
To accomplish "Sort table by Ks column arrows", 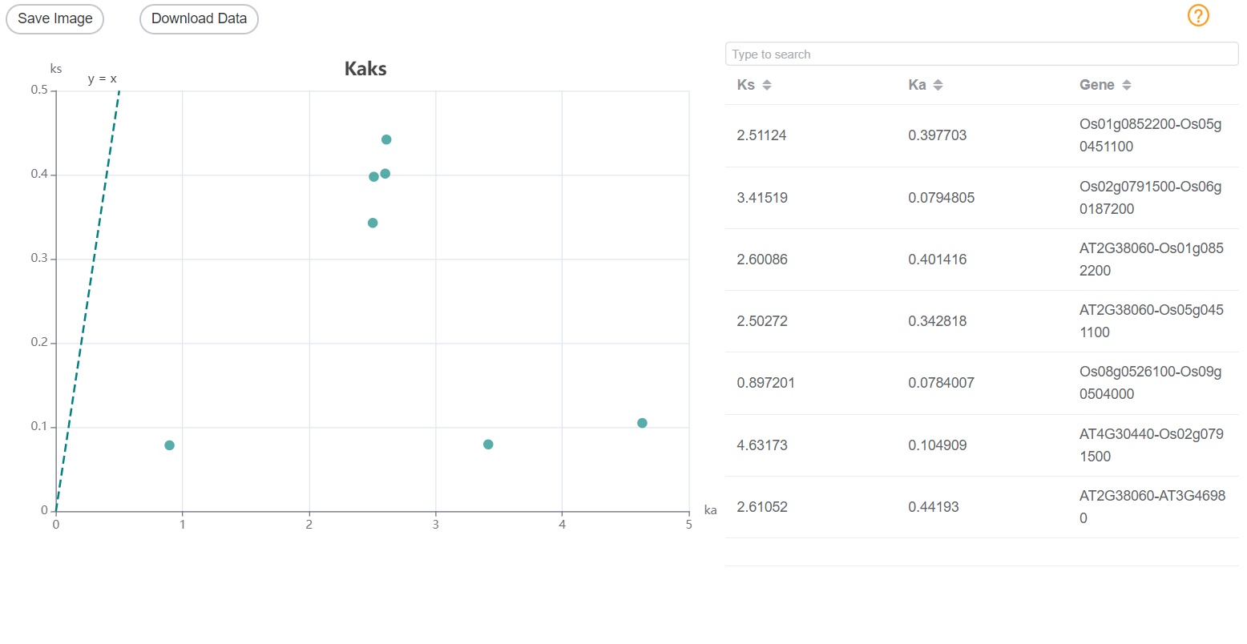I will click(767, 85).
